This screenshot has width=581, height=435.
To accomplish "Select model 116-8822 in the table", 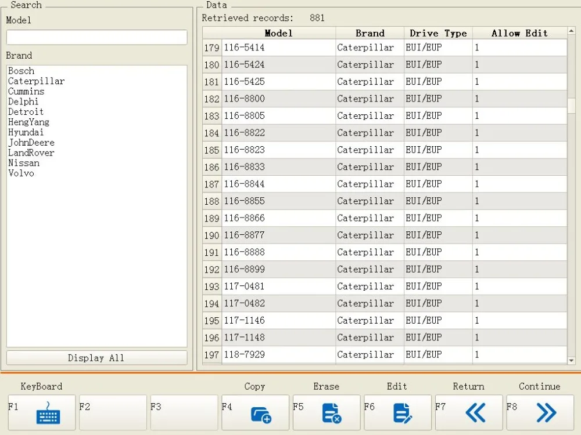I will click(x=279, y=133).
